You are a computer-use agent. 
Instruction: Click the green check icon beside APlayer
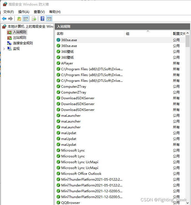point(58,63)
